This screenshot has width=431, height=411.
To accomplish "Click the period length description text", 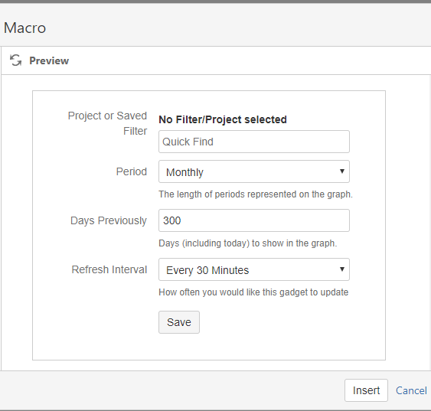I will (256, 194).
